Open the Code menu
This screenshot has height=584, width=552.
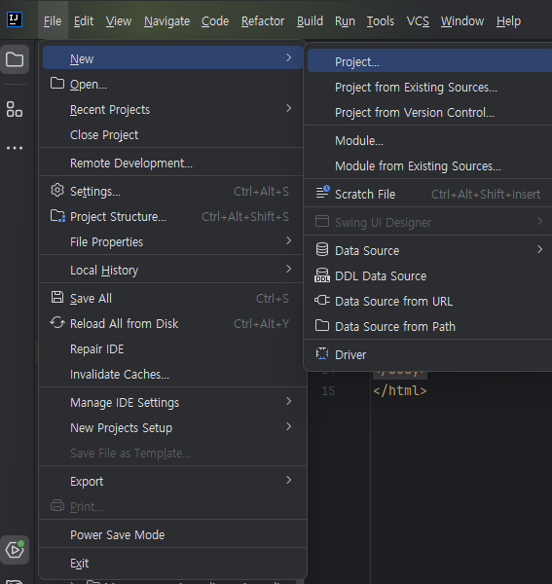(x=215, y=21)
